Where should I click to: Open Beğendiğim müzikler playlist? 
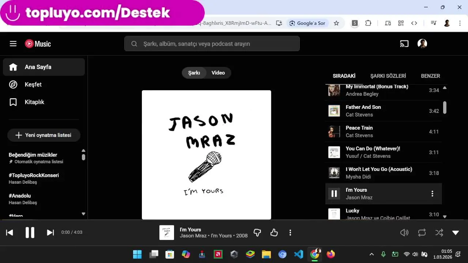33,155
